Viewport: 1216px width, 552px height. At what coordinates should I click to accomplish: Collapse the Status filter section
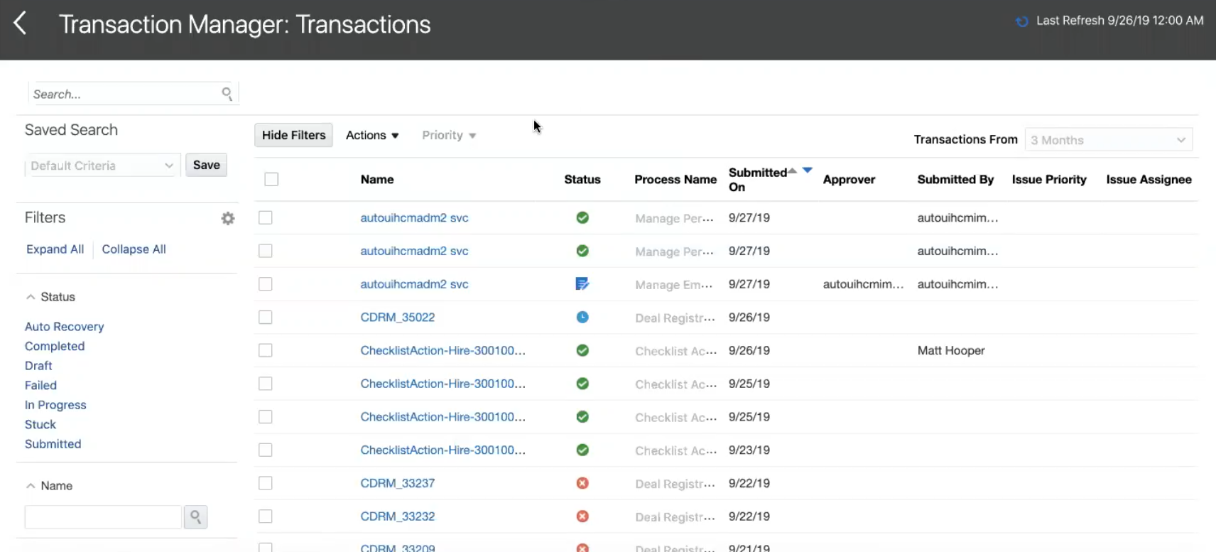31,297
